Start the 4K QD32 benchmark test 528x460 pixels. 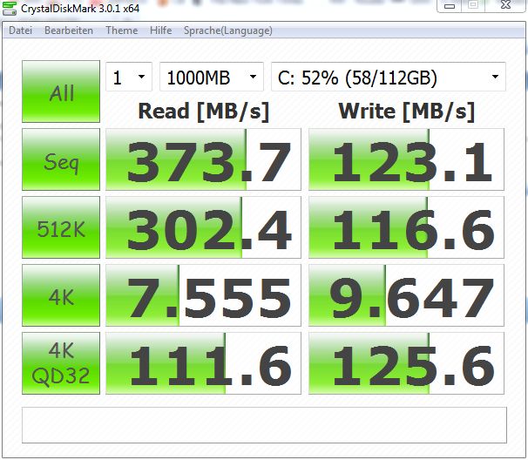[x=61, y=363]
